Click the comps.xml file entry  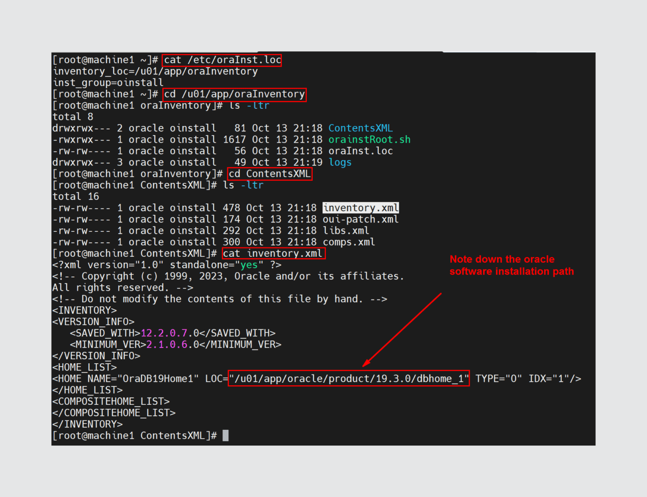[x=348, y=242]
